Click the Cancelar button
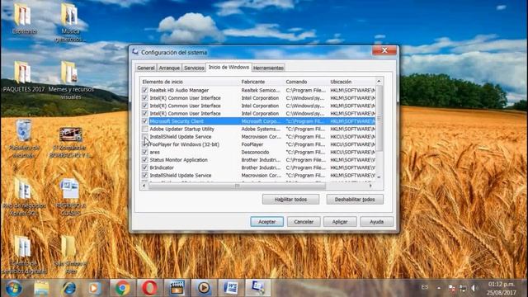528x297 pixels. click(x=304, y=222)
